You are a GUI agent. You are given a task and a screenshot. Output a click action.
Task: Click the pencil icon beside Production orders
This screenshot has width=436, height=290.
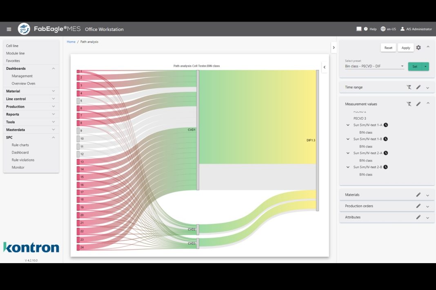click(418, 206)
